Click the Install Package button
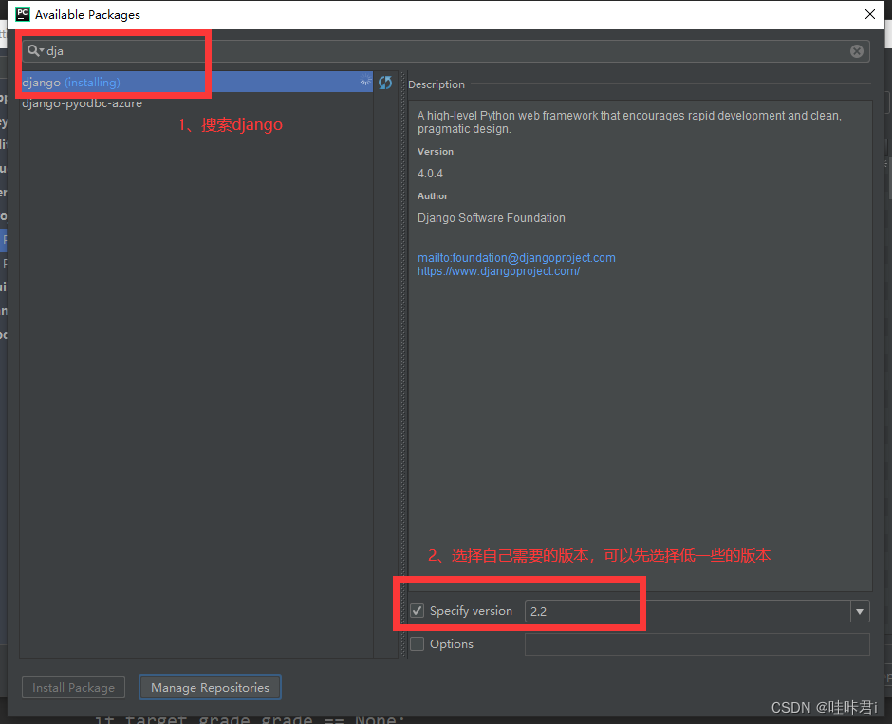The width and height of the screenshot is (892, 724). [x=73, y=688]
